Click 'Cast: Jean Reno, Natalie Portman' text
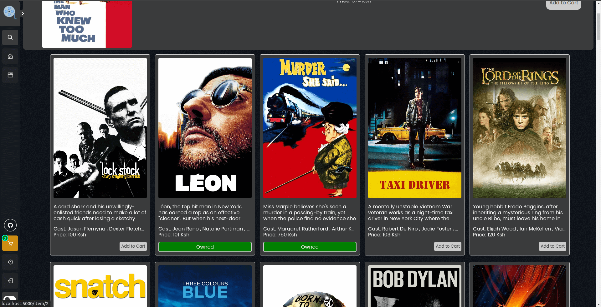This screenshot has height=307, width=601. [x=204, y=229]
